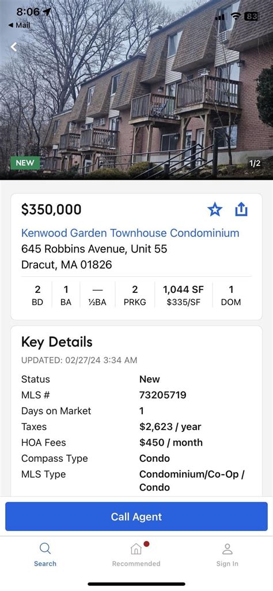Click the Call Agent button
Image resolution: width=273 pixels, height=591 pixels.
click(x=136, y=517)
